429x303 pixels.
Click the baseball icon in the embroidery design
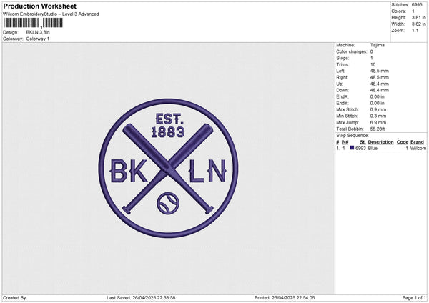(168, 203)
